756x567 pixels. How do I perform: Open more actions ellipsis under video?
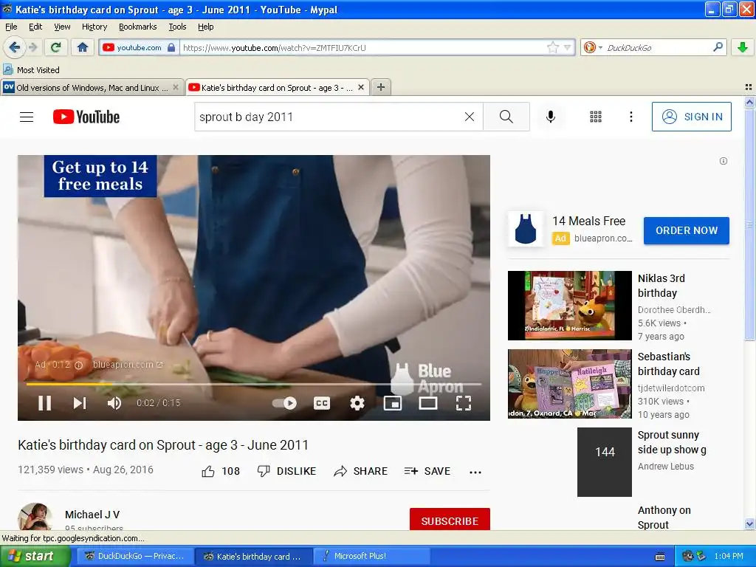pos(475,472)
